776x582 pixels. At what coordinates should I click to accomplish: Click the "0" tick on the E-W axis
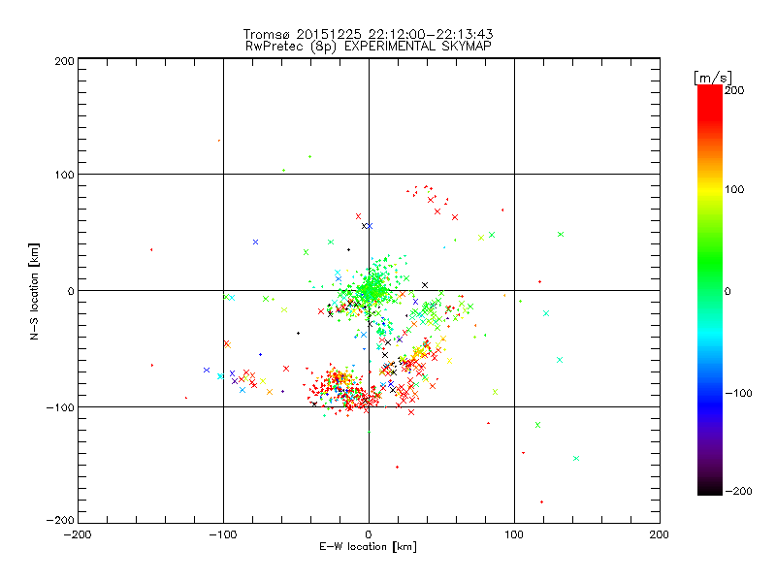pyautogui.click(x=369, y=534)
